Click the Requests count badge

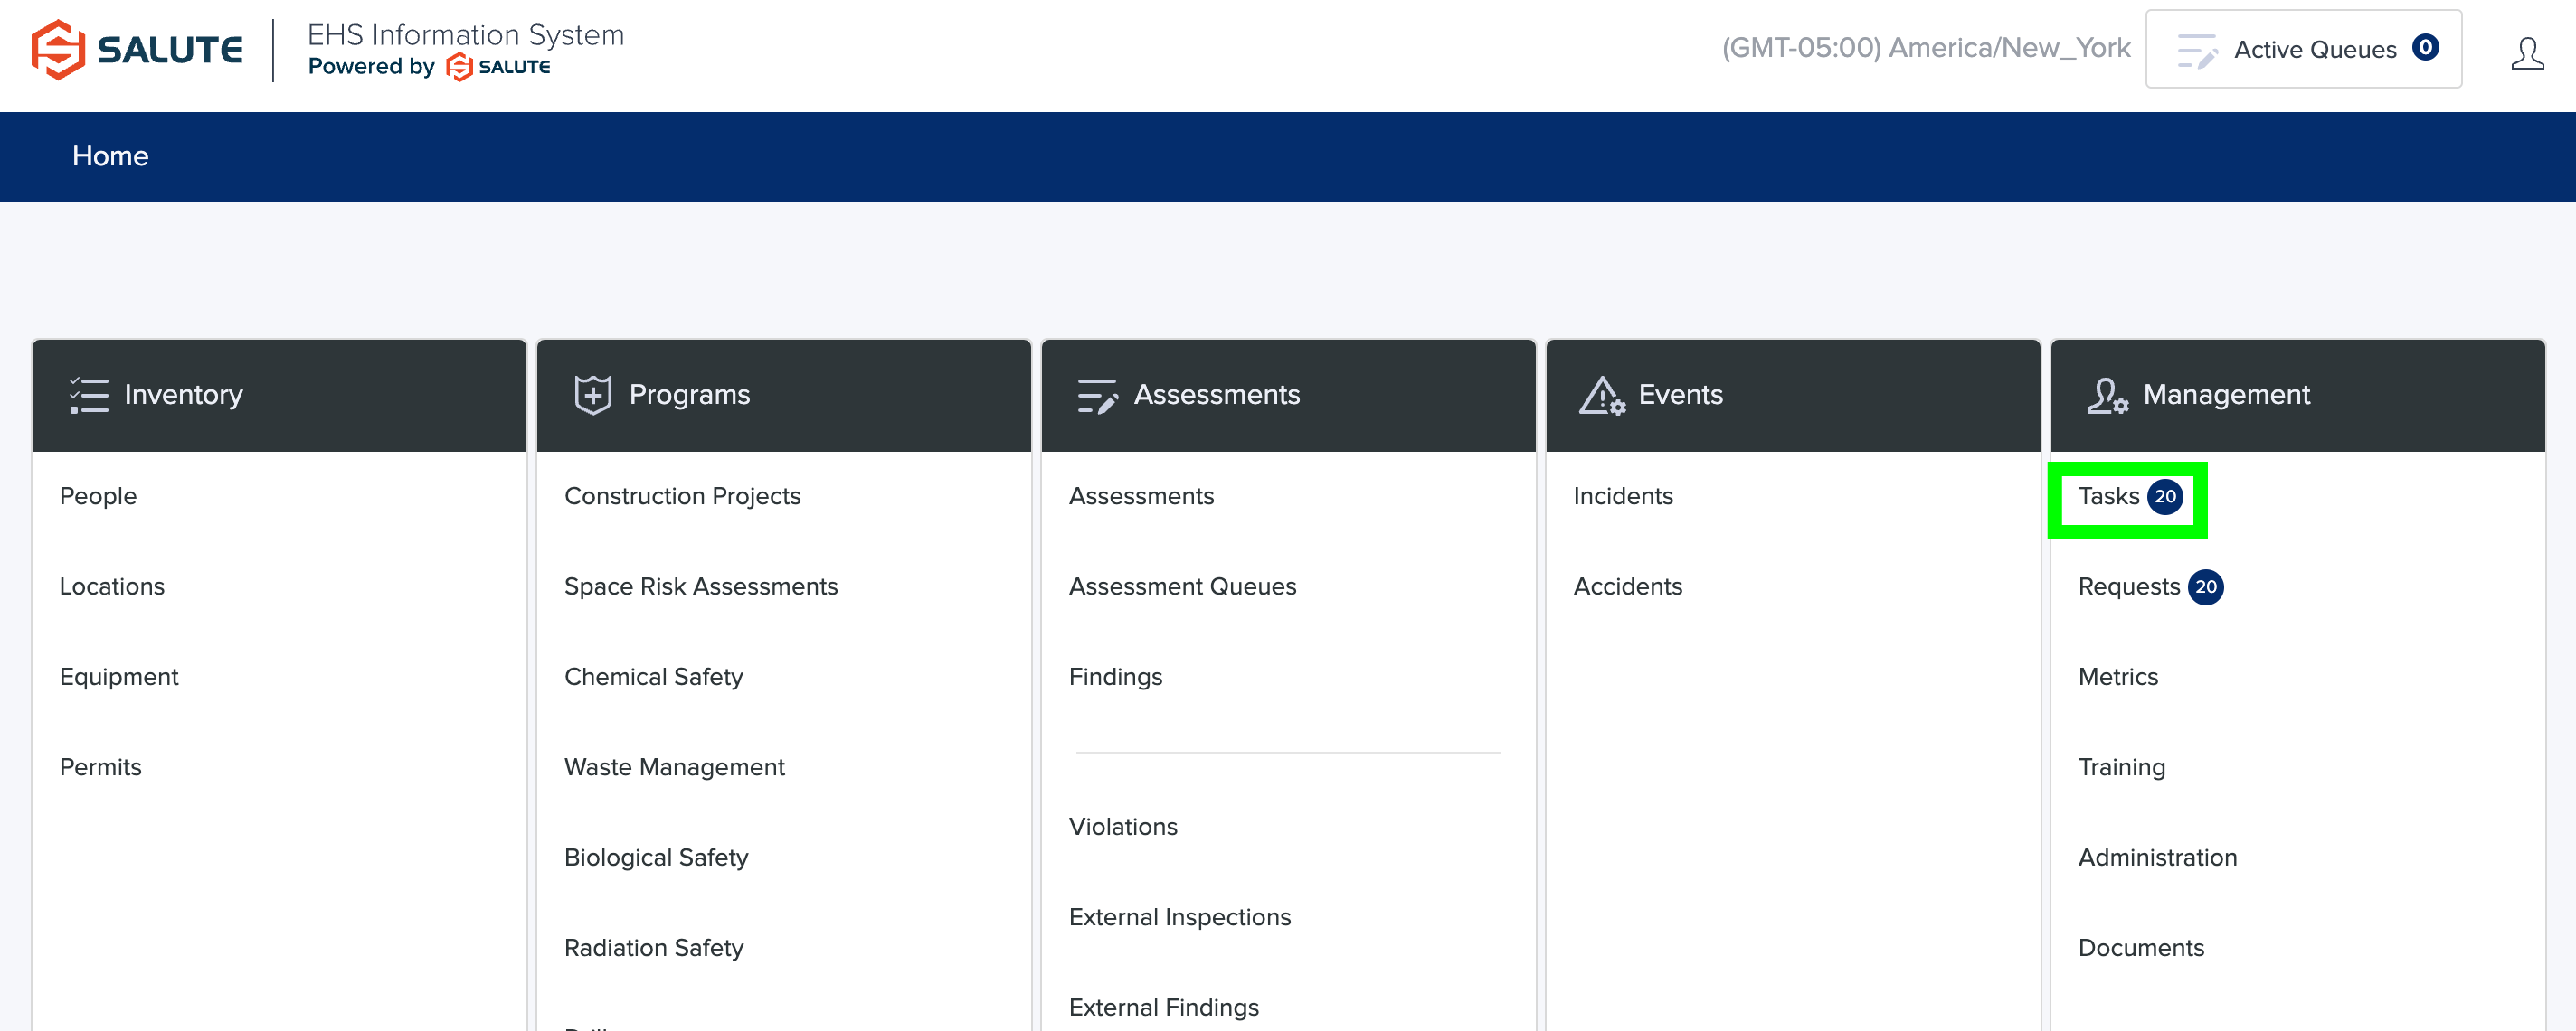point(2205,586)
